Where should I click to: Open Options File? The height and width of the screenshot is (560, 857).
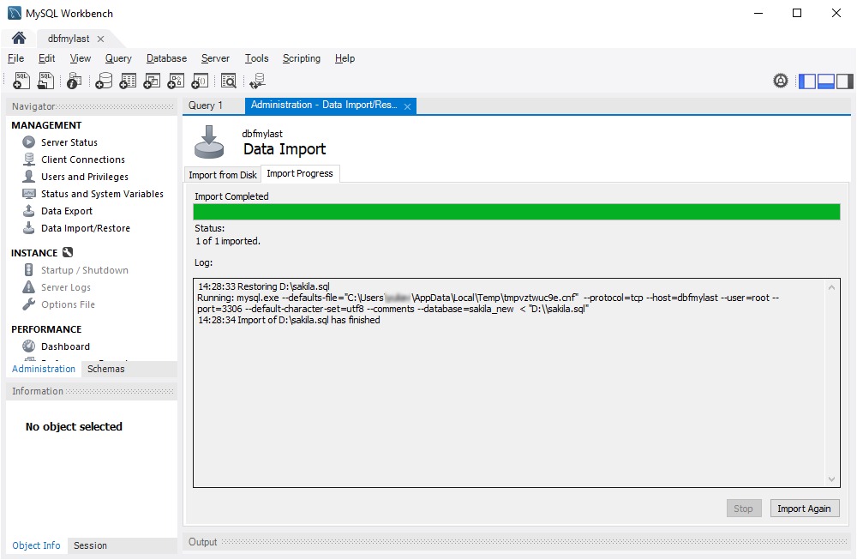point(68,304)
